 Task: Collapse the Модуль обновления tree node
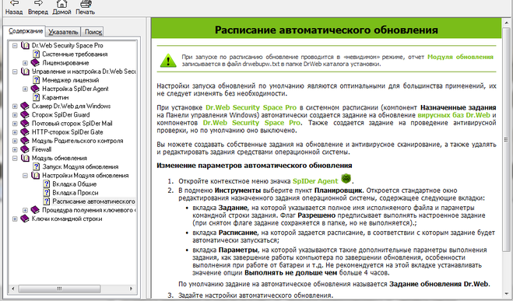(15, 158)
